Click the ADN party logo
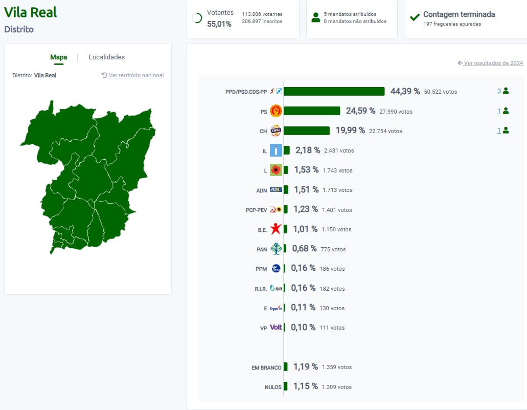 click(x=276, y=190)
